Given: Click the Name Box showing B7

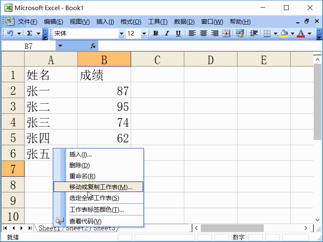Looking at the screenshot, I should 29,46.
